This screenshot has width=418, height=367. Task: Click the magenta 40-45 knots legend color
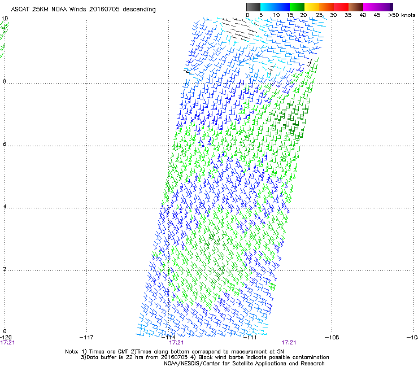pyautogui.click(x=371, y=7)
